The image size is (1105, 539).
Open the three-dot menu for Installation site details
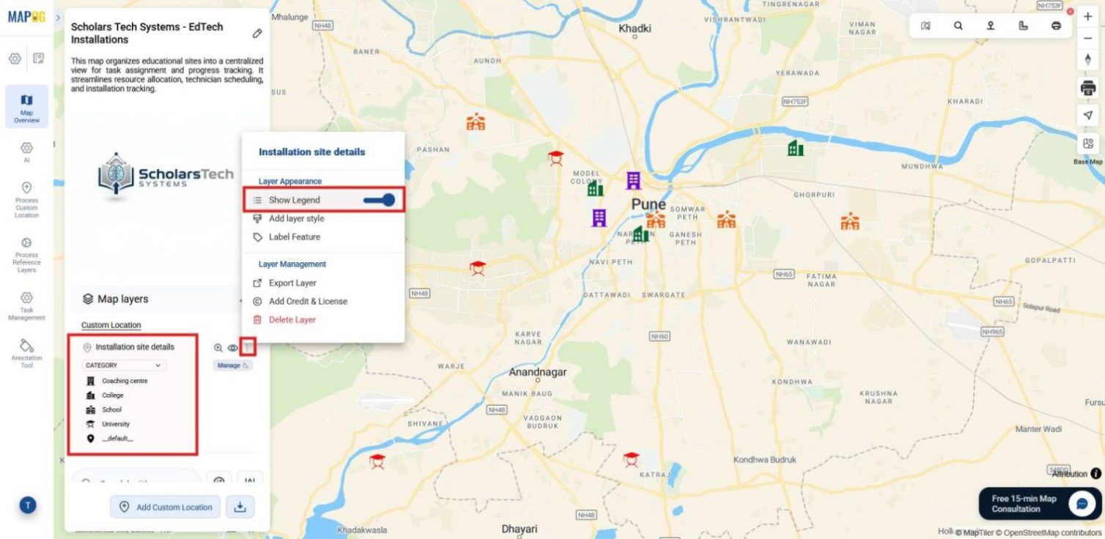(x=248, y=347)
